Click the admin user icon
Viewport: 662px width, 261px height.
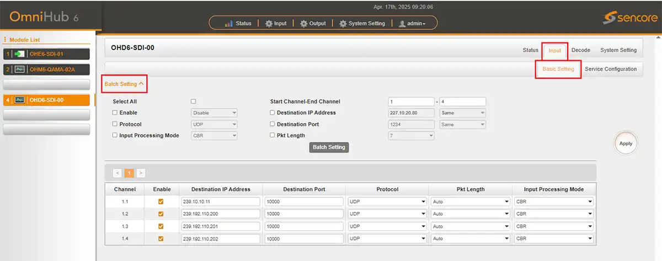click(402, 23)
